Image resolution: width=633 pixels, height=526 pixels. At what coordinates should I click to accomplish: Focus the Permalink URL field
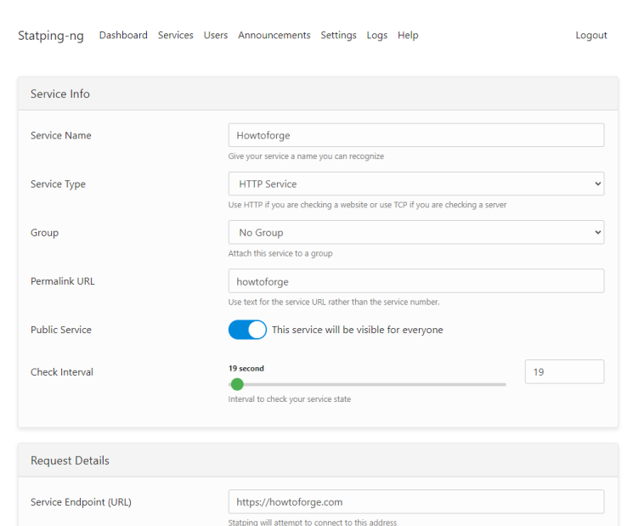tap(415, 280)
